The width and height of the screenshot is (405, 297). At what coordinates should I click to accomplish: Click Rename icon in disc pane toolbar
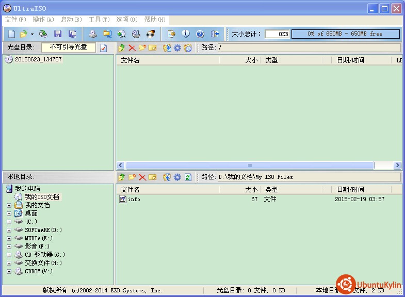tap(153, 48)
